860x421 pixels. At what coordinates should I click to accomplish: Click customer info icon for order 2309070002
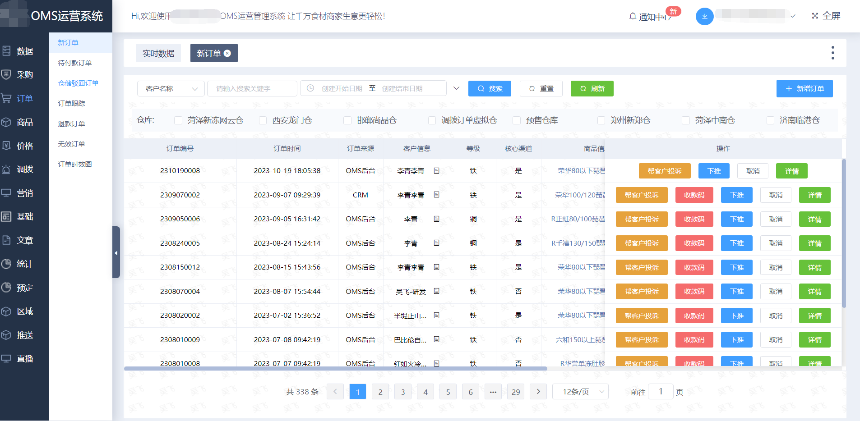[436, 195]
